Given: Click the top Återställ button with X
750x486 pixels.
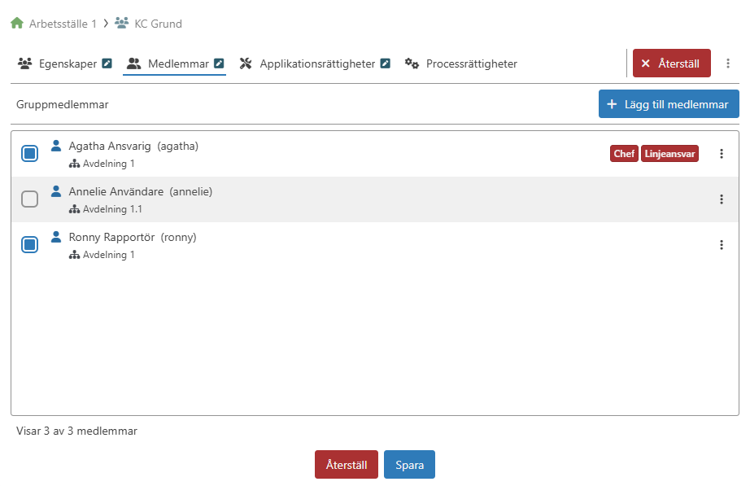Looking at the screenshot, I should pyautogui.click(x=672, y=63).
